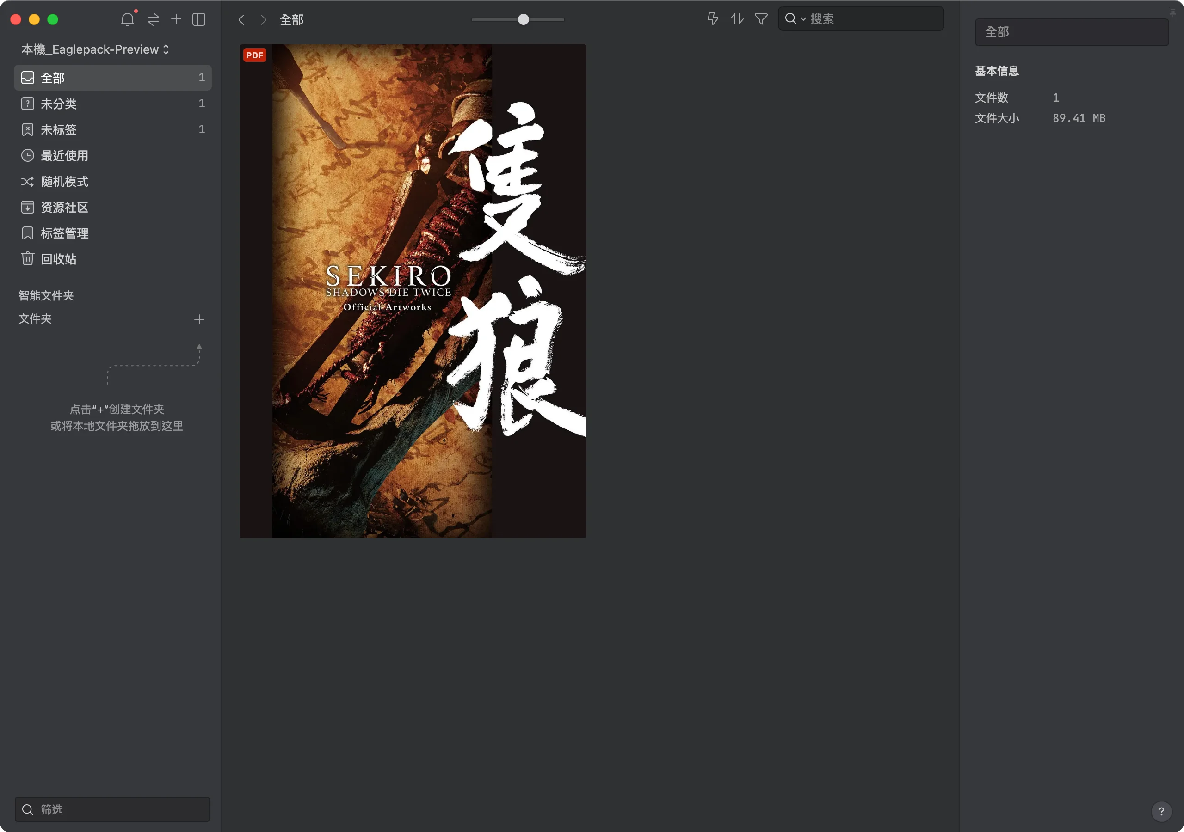The height and width of the screenshot is (832, 1184).
Task: Select 全部 in the sidebar
Action: pyautogui.click(x=112, y=78)
